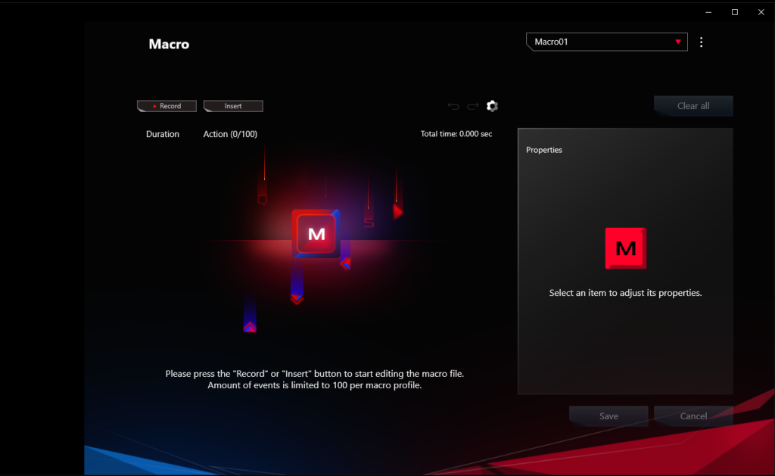The height and width of the screenshot is (476, 775).
Task: Click the Record button
Action: click(167, 107)
